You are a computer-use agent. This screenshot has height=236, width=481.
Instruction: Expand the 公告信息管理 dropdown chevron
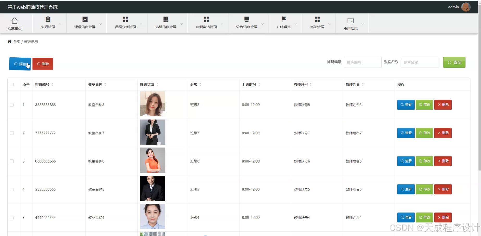(x=263, y=24)
